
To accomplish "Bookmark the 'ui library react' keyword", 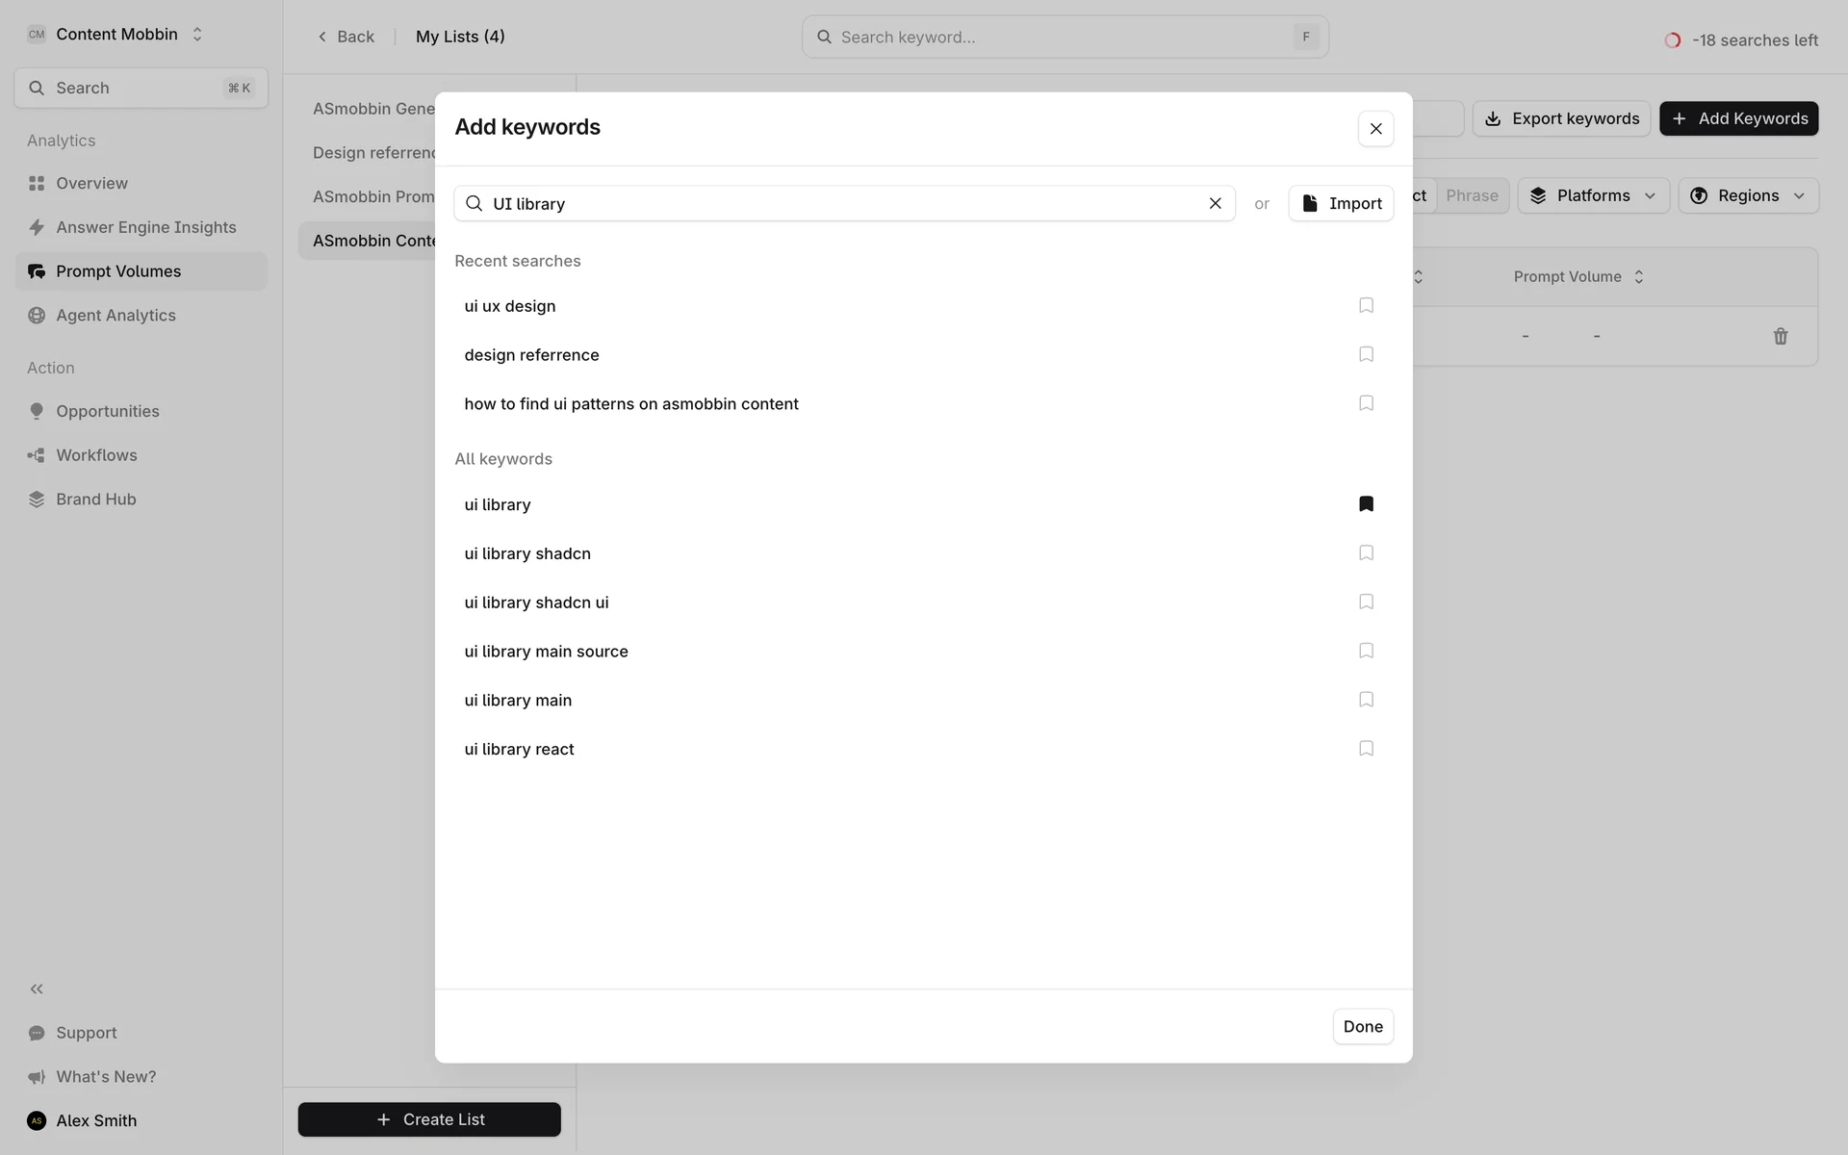I will (1366, 749).
